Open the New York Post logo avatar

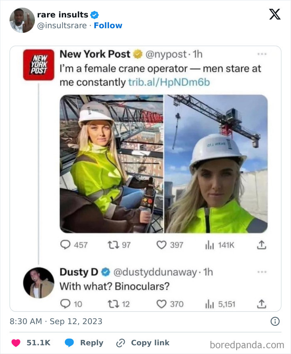coord(39,65)
